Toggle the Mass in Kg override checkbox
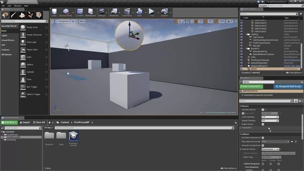The image size is (304, 171). coord(243,114)
